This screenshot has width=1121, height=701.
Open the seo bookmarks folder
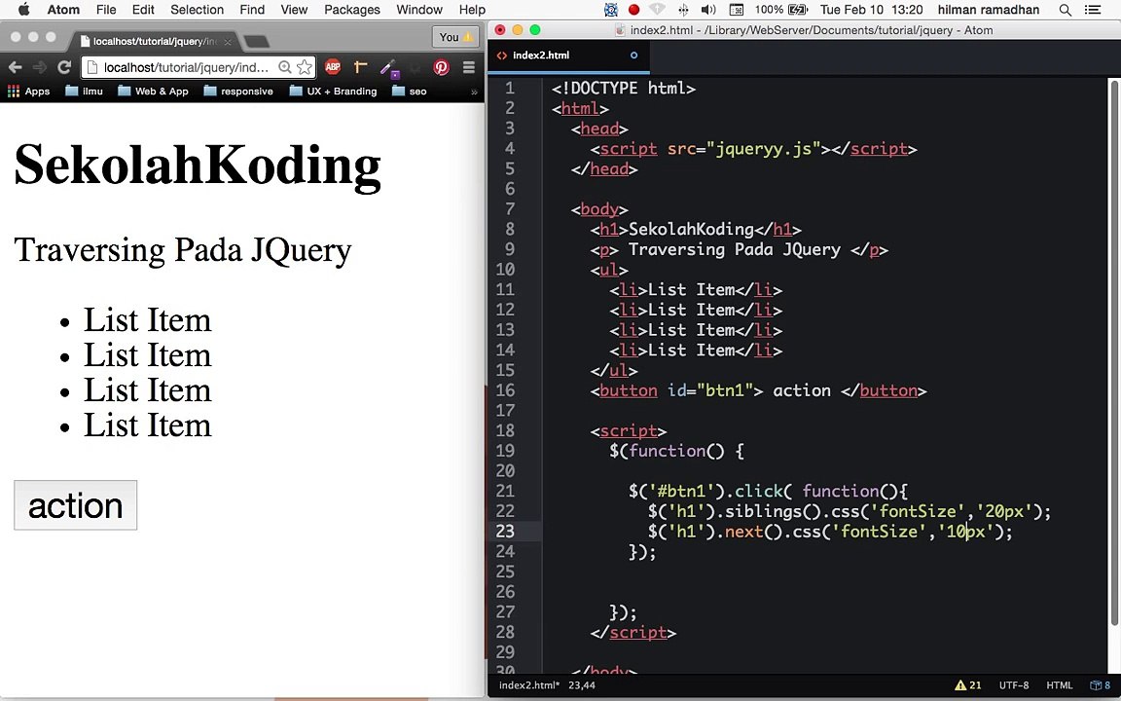pyautogui.click(x=409, y=91)
